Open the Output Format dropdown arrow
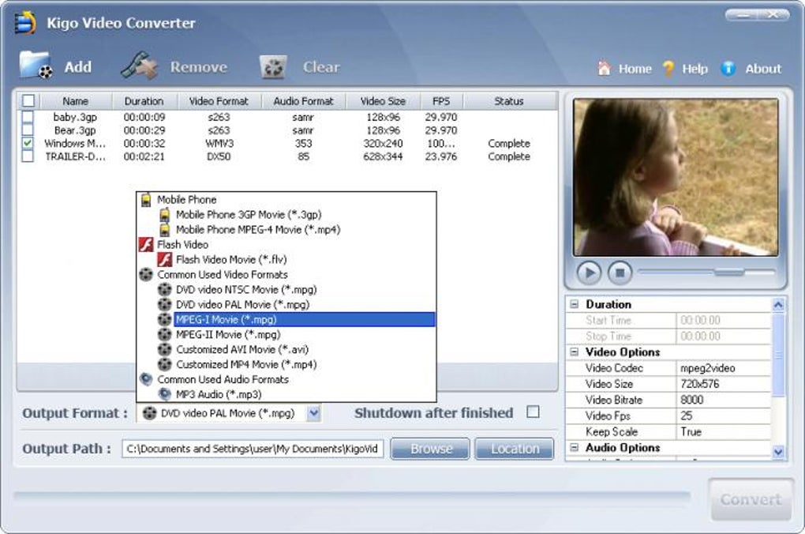This screenshot has height=534, width=805. click(x=313, y=413)
